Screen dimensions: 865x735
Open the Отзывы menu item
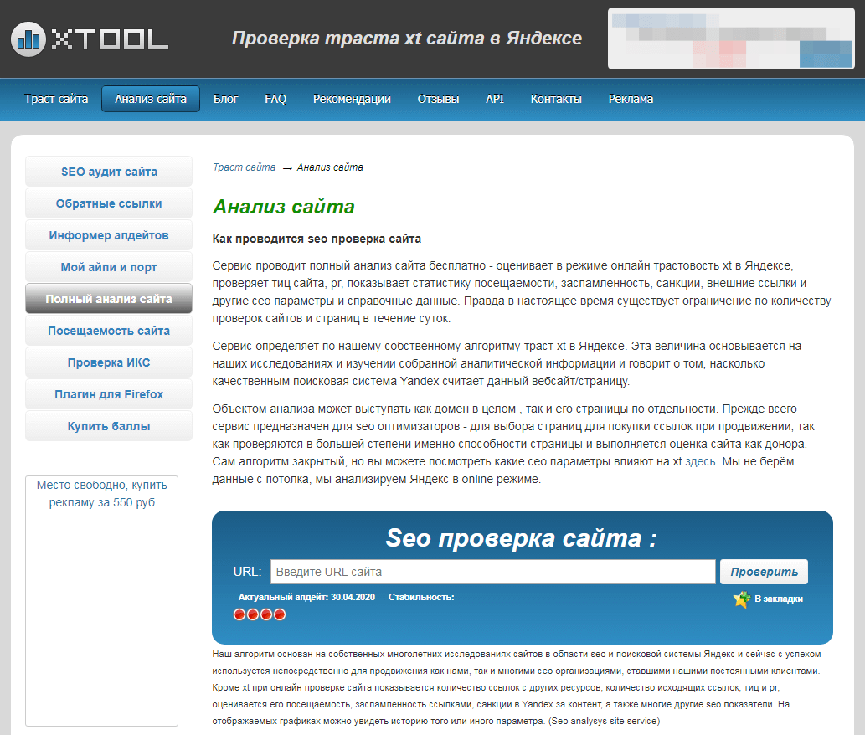(x=438, y=99)
